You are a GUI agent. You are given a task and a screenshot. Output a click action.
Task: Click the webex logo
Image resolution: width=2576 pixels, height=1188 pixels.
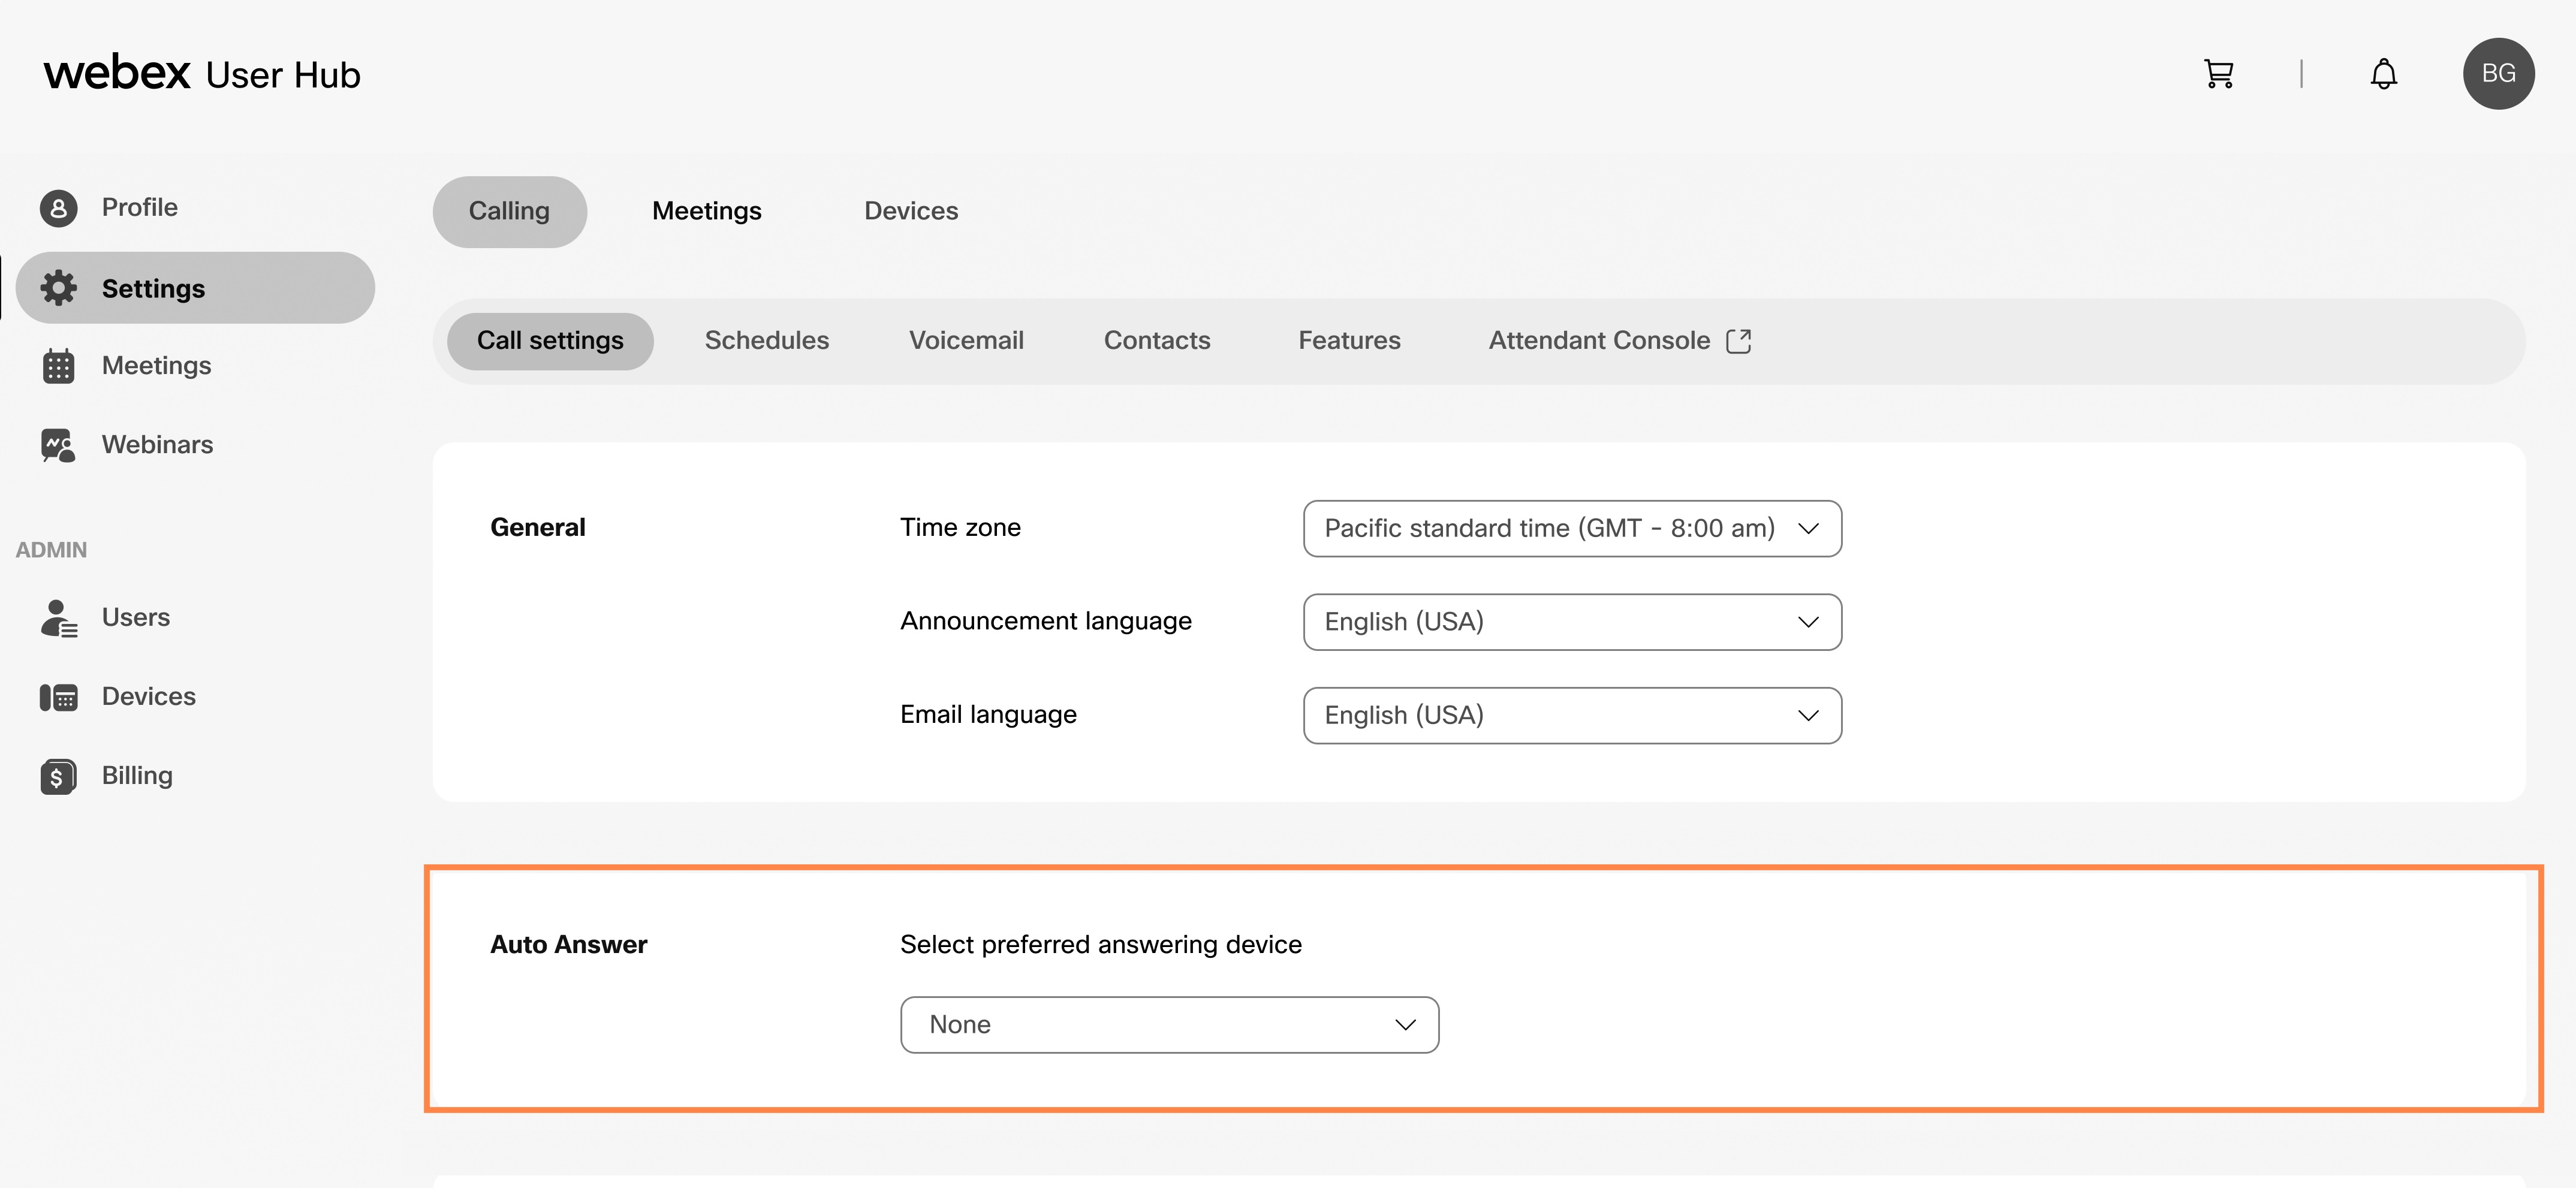(117, 73)
